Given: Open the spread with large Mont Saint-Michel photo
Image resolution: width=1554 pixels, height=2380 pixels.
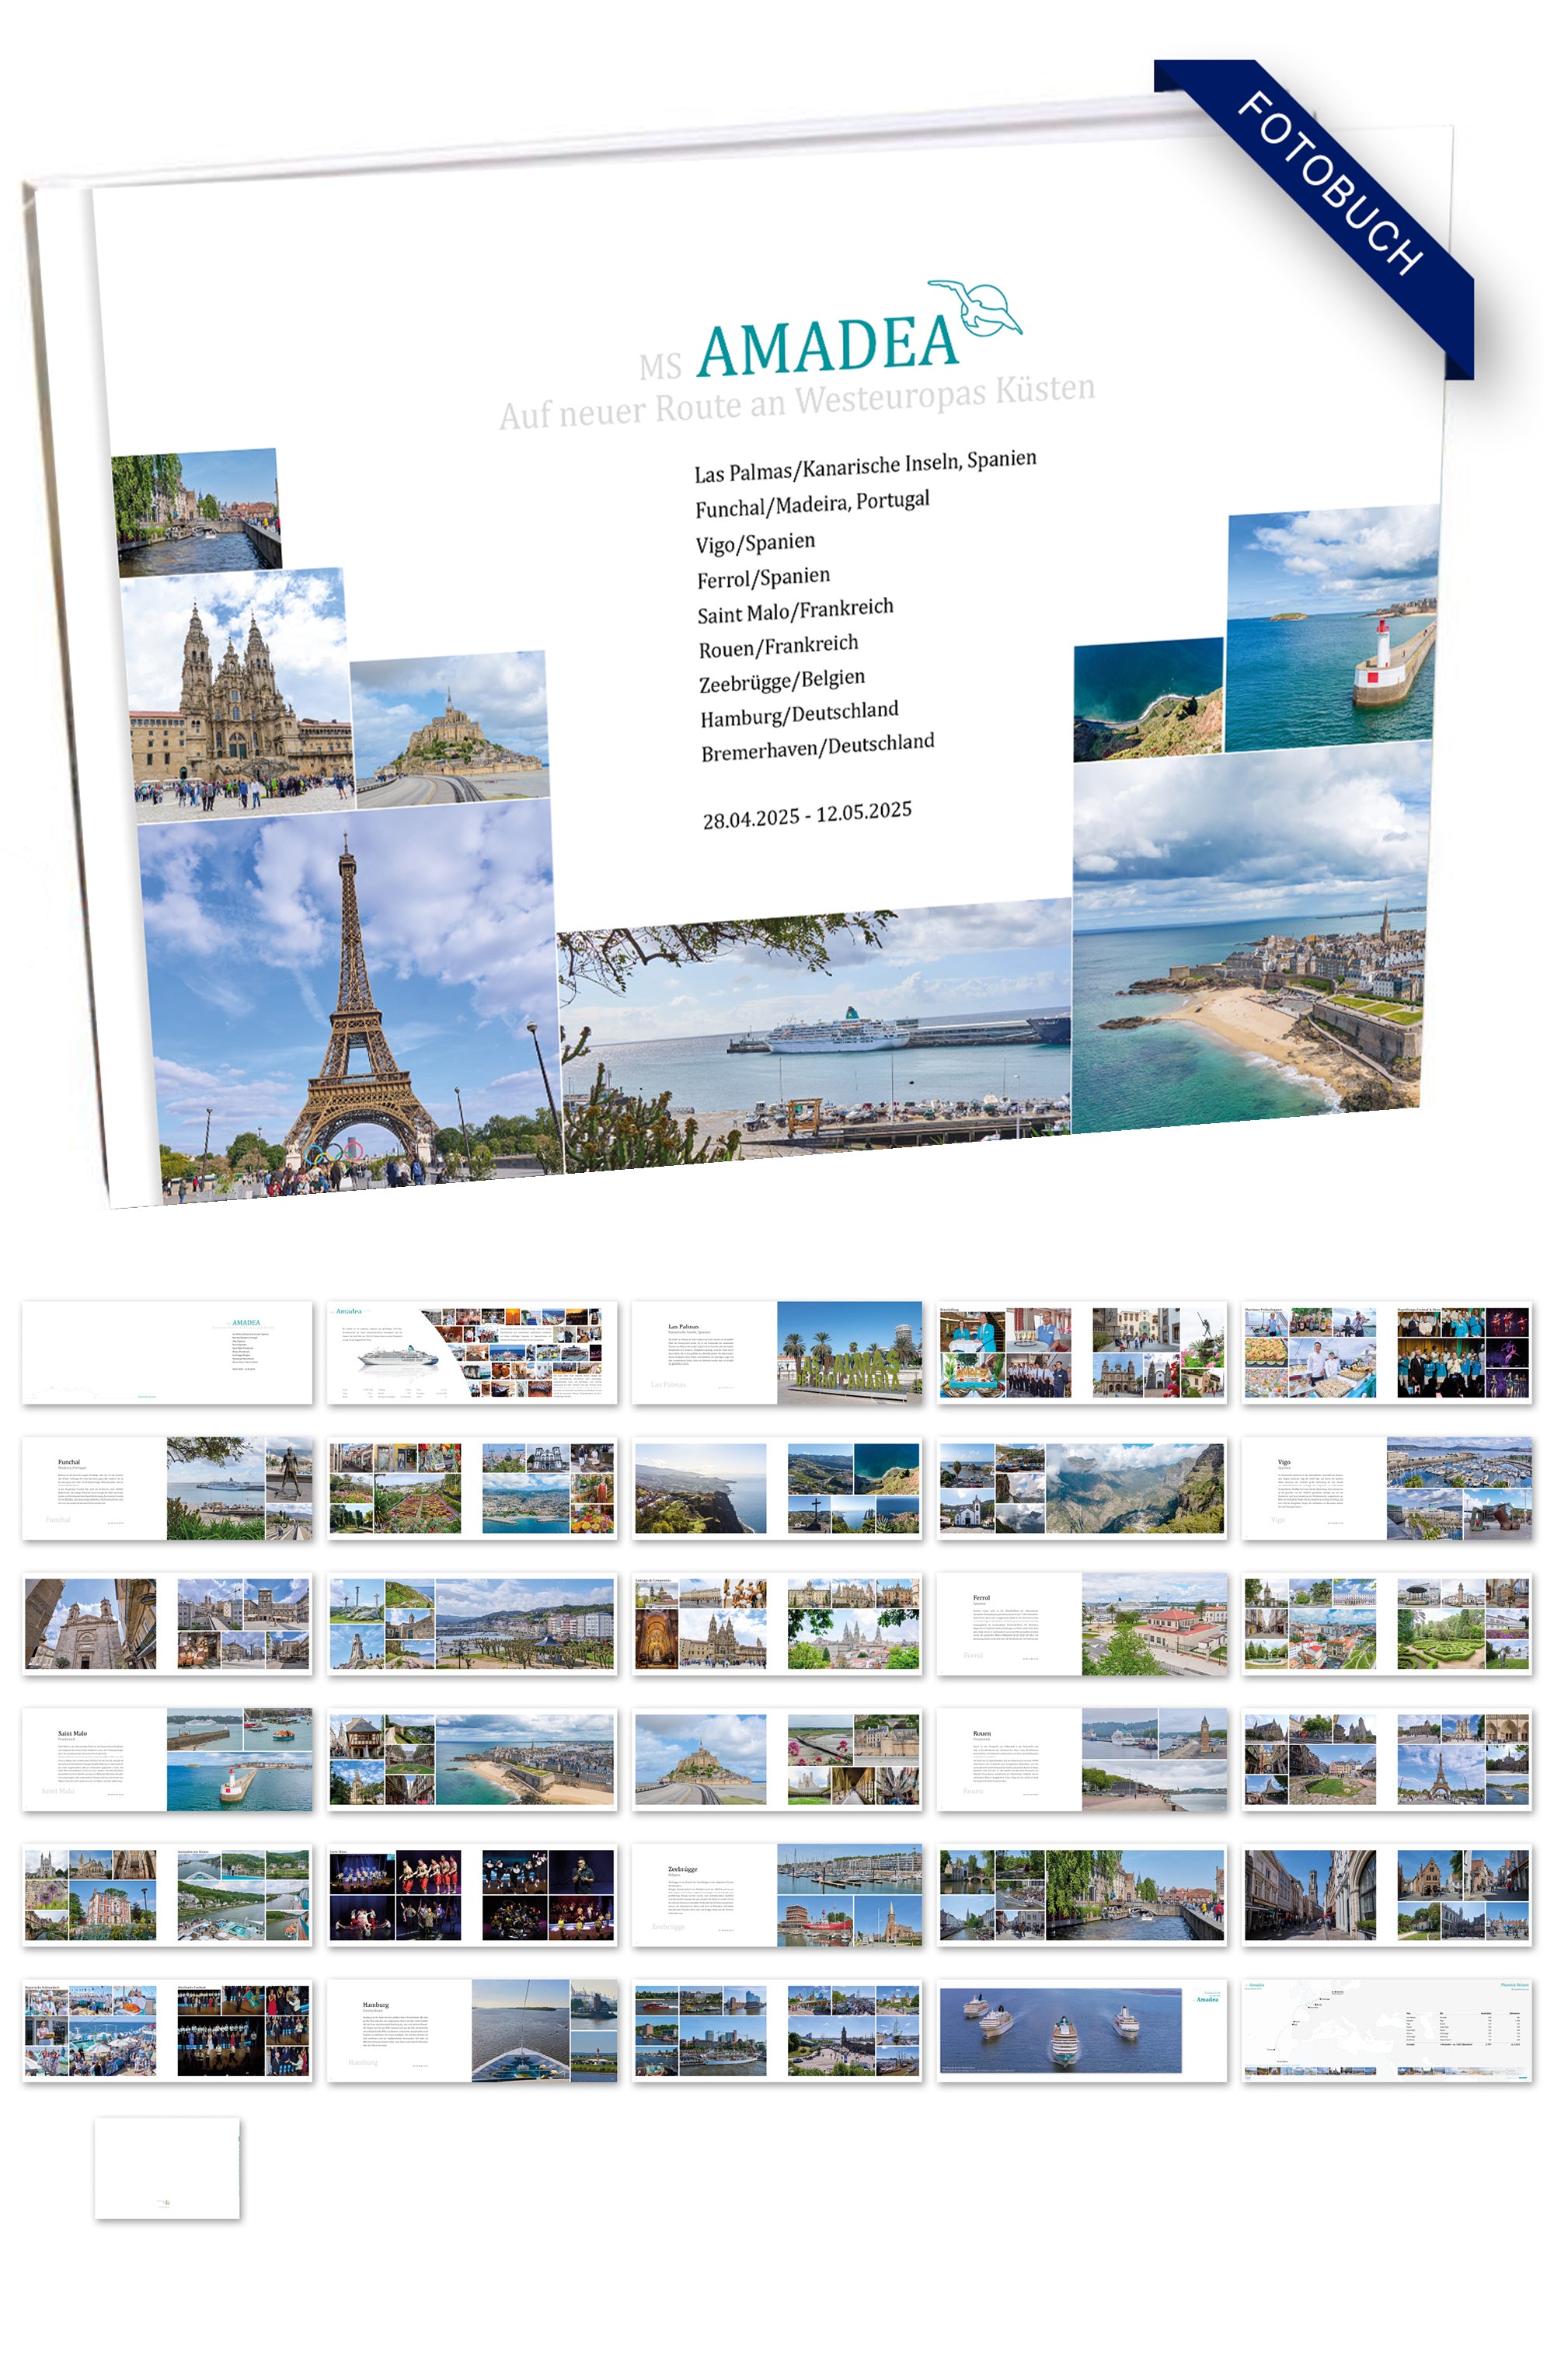Looking at the screenshot, I should coord(776,1759).
